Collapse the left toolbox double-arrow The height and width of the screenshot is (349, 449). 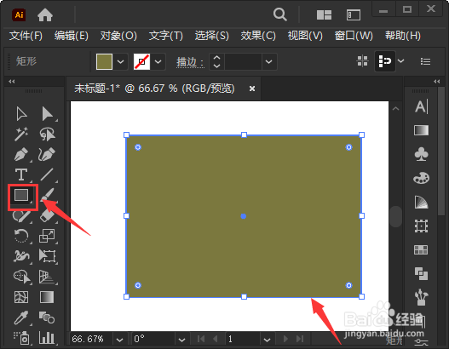pos(12,82)
